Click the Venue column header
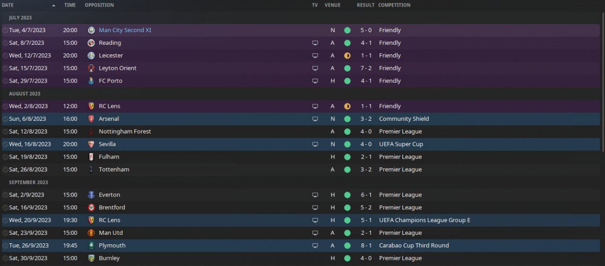Viewport: 605px width, 266px height. (332, 5)
